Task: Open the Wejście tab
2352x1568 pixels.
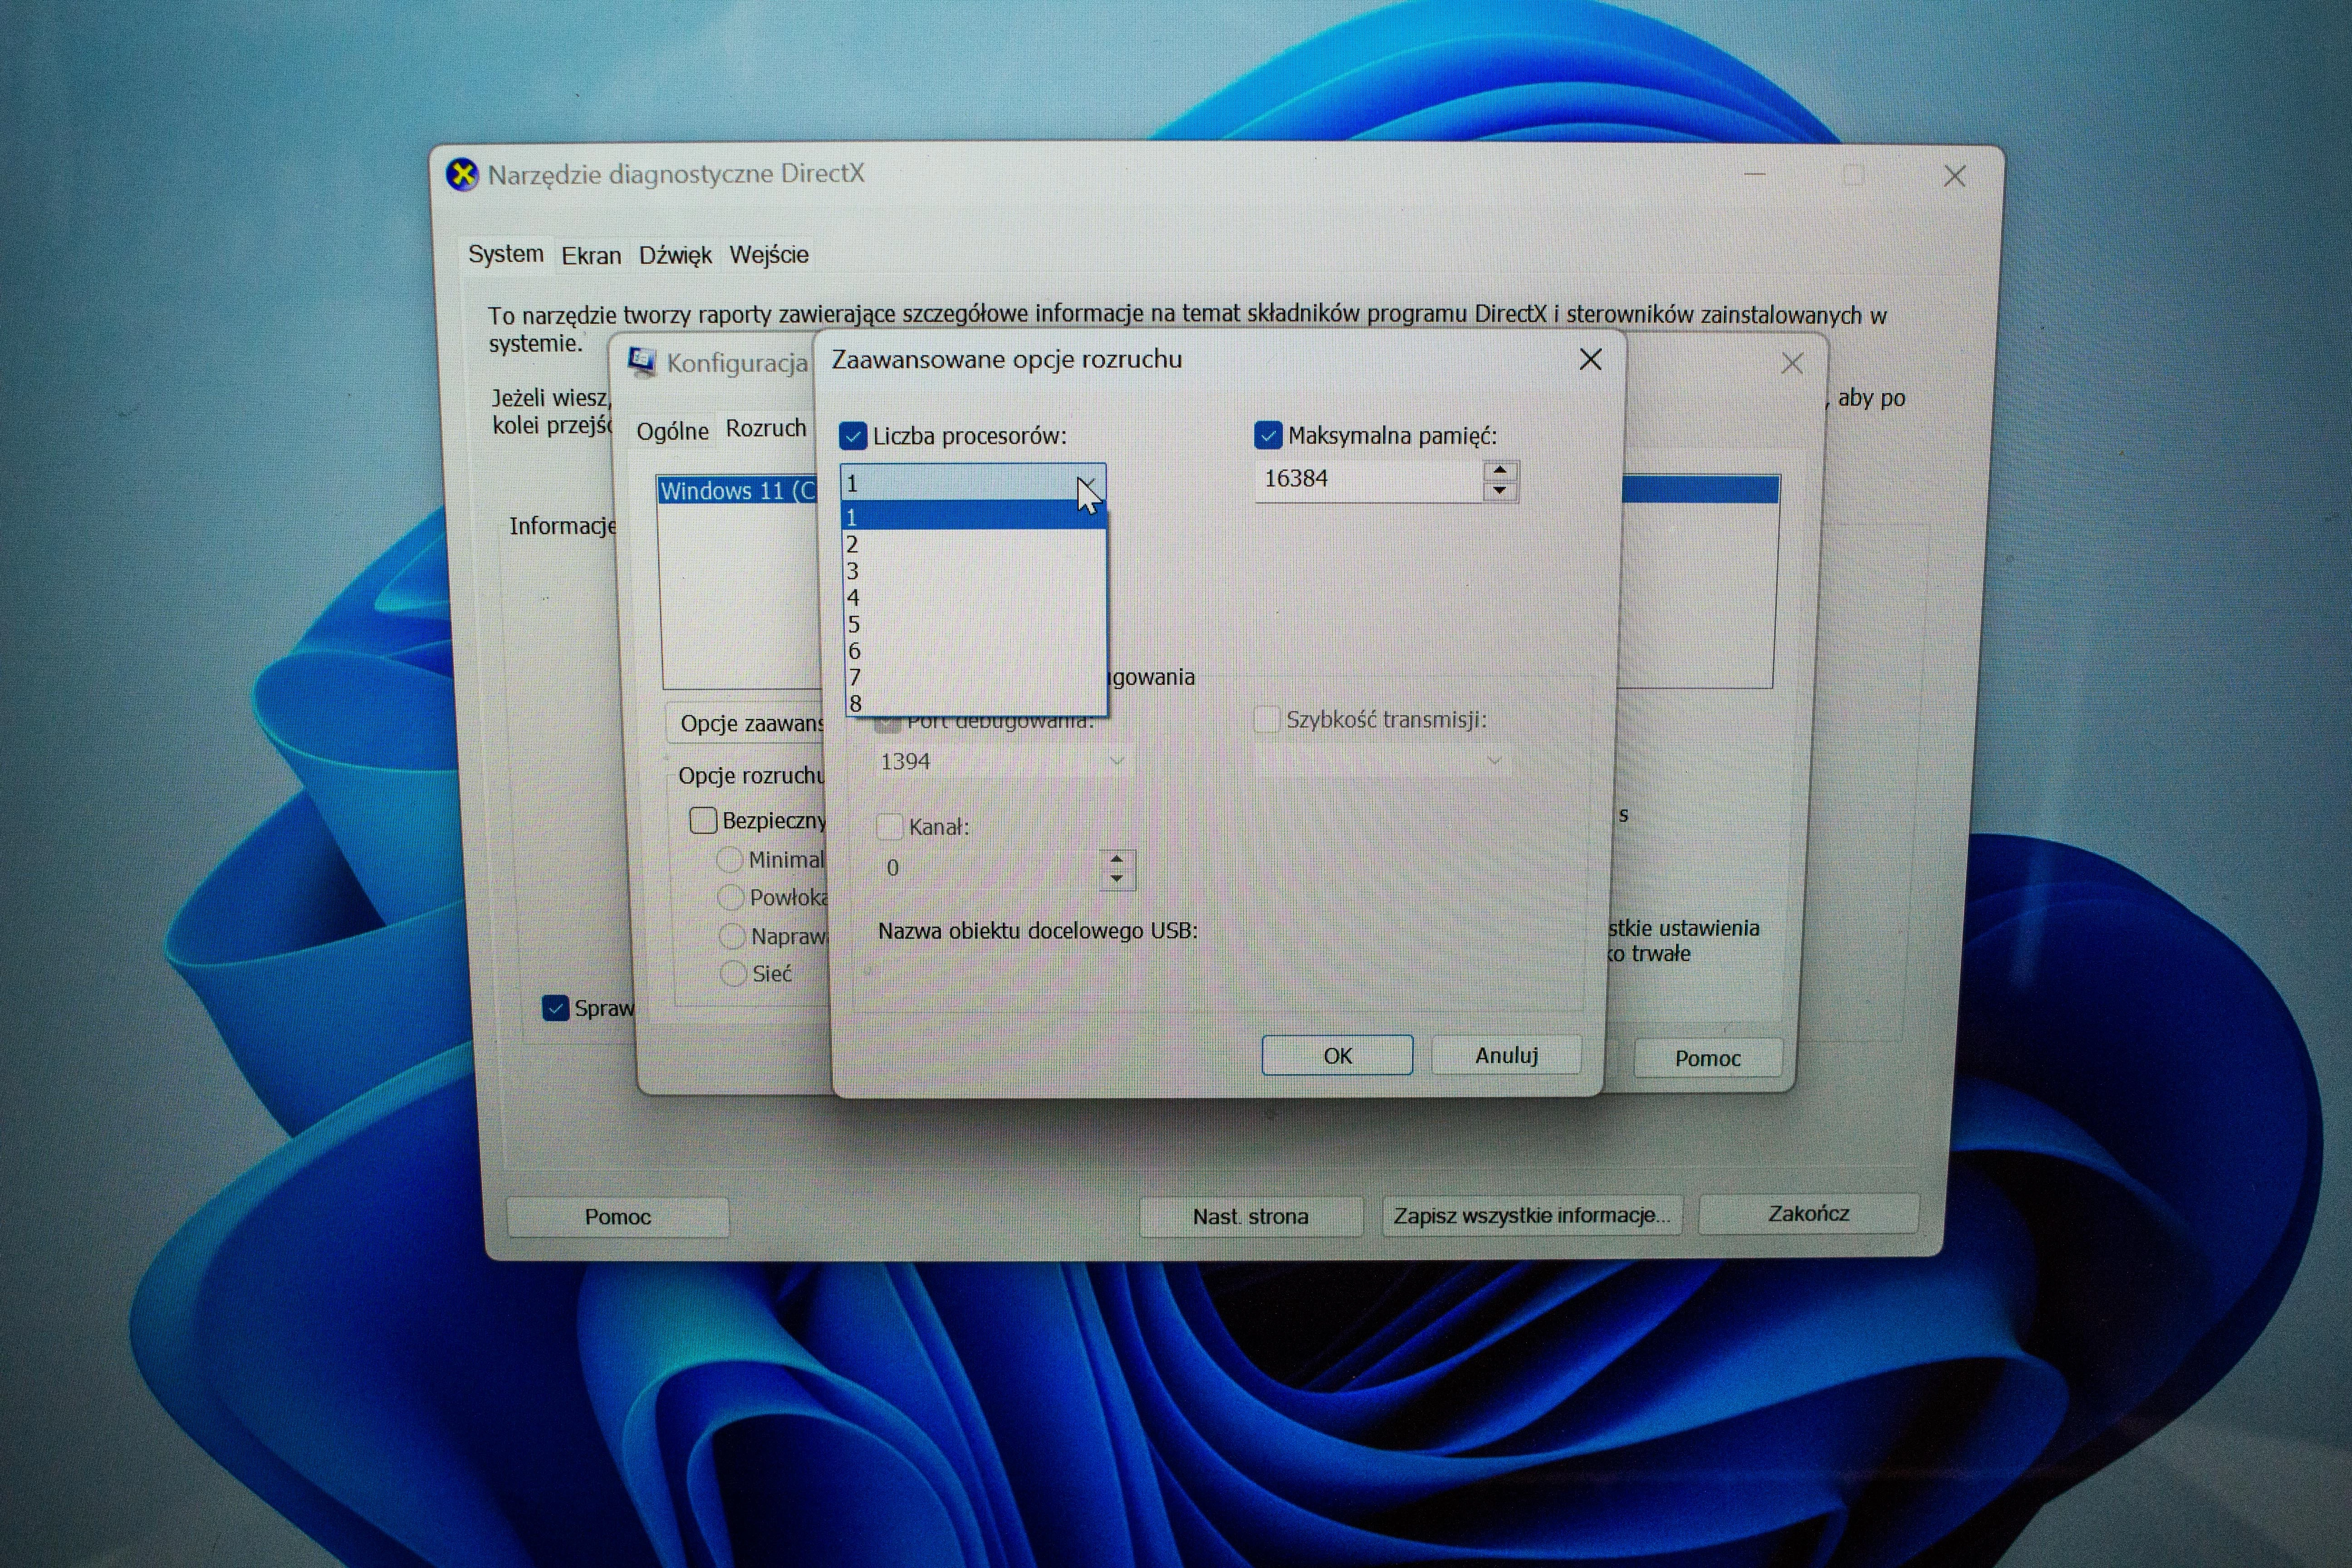Action: pos(768,255)
